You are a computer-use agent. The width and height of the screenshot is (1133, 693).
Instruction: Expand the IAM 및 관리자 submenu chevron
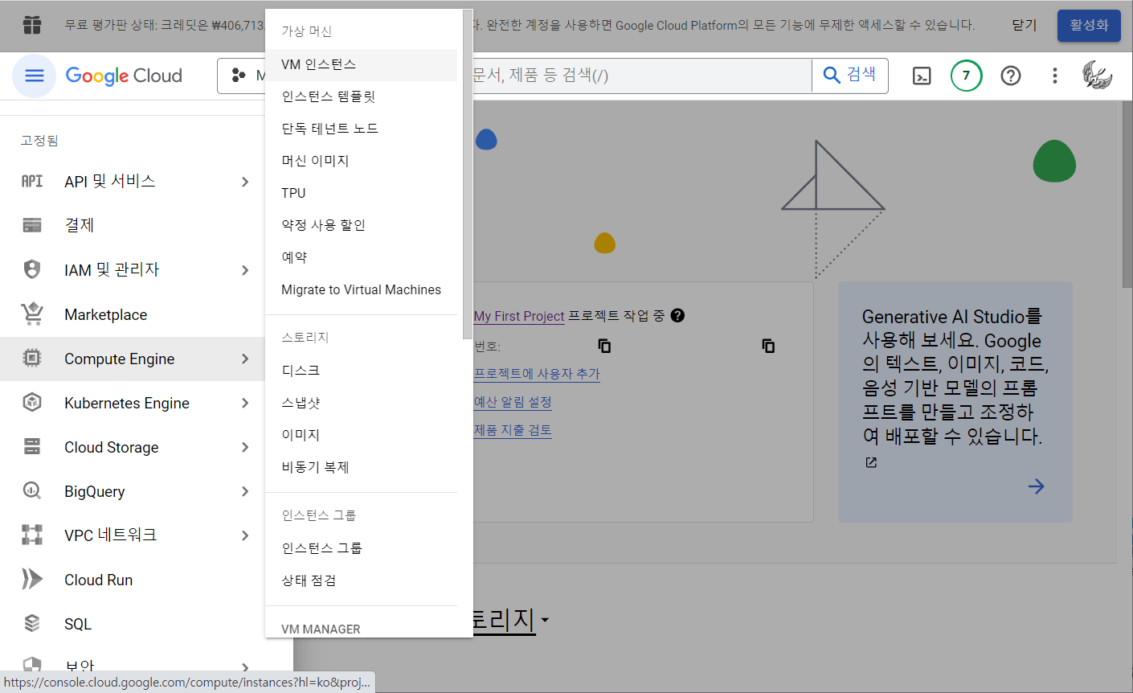[245, 270]
